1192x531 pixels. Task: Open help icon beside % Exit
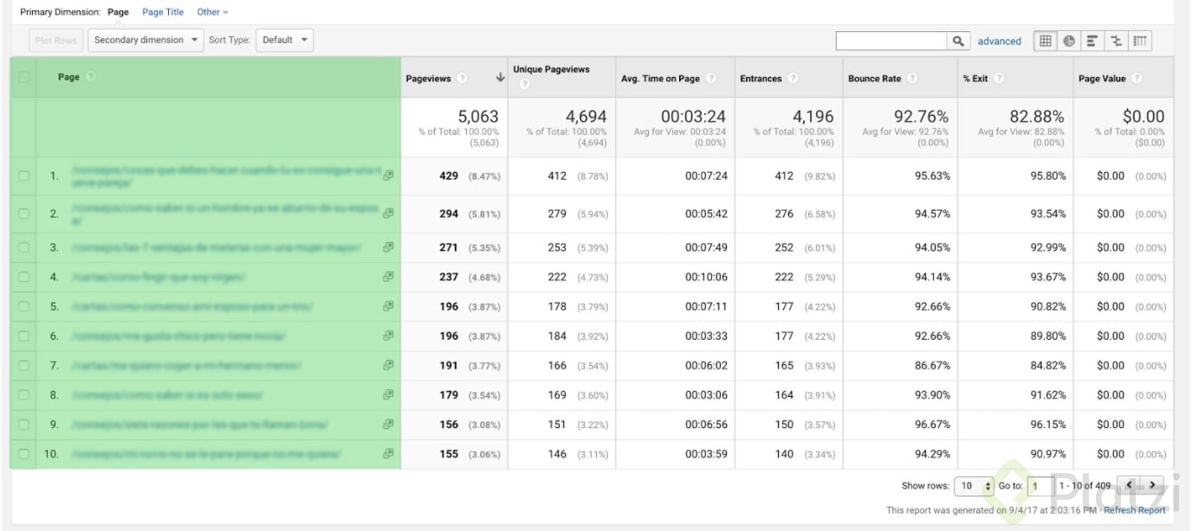999,79
